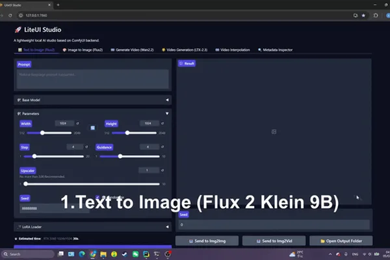Reset the Height value to default
The height and width of the screenshot is (260, 390).
click(x=162, y=123)
